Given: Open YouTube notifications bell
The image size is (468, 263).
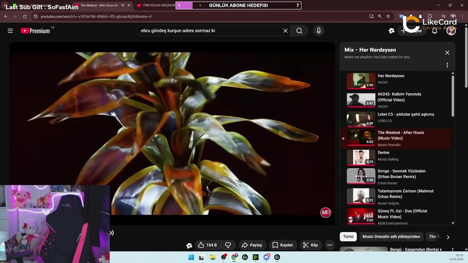Looking at the screenshot, I should pos(435,31).
